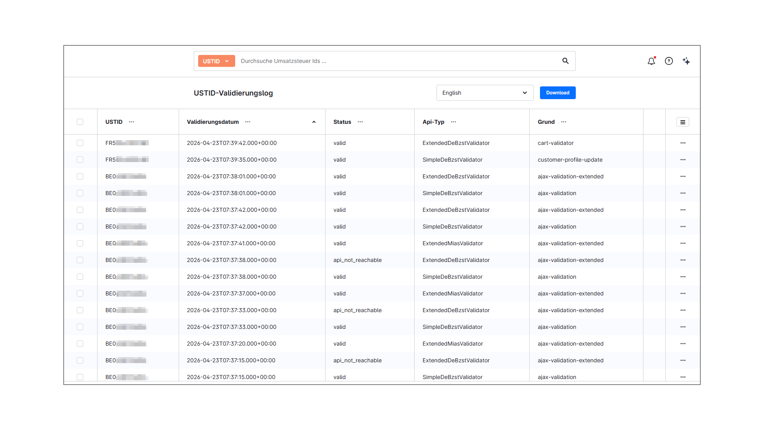
Task: Open the help question mark icon
Action: coord(669,61)
